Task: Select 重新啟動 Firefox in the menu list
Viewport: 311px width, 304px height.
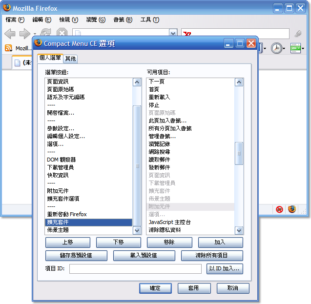Action: pyautogui.click(x=67, y=214)
